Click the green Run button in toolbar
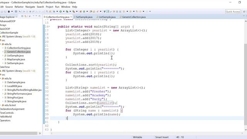 (61, 11)
